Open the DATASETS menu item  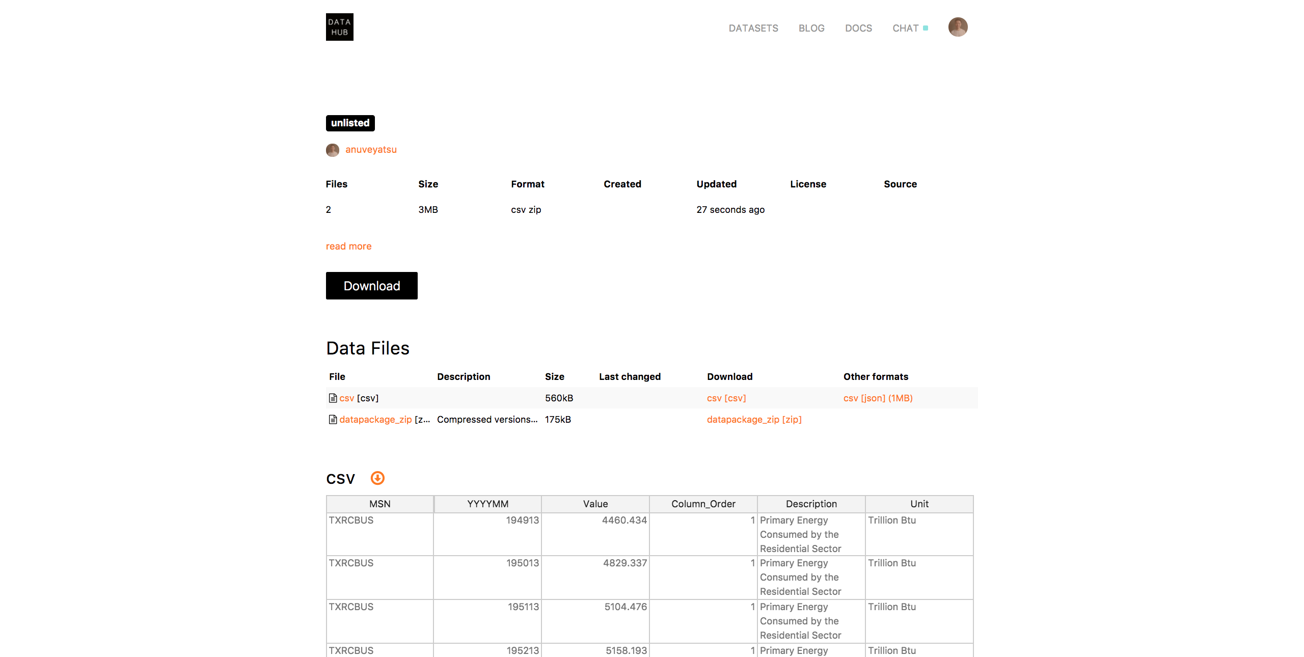point(753,29)
